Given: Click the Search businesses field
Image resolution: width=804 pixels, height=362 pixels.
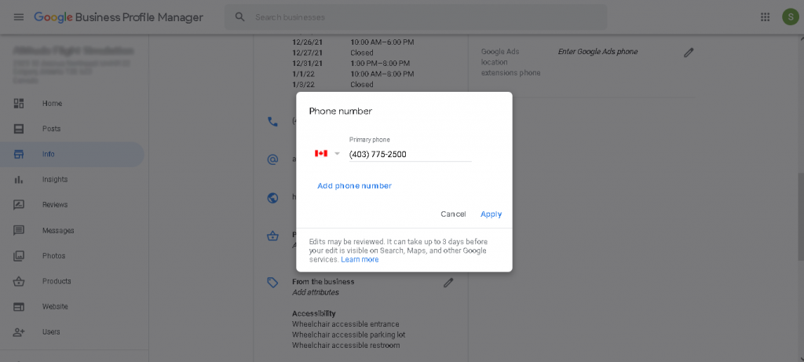Looking at the screenshot, I should coord(424,17).
